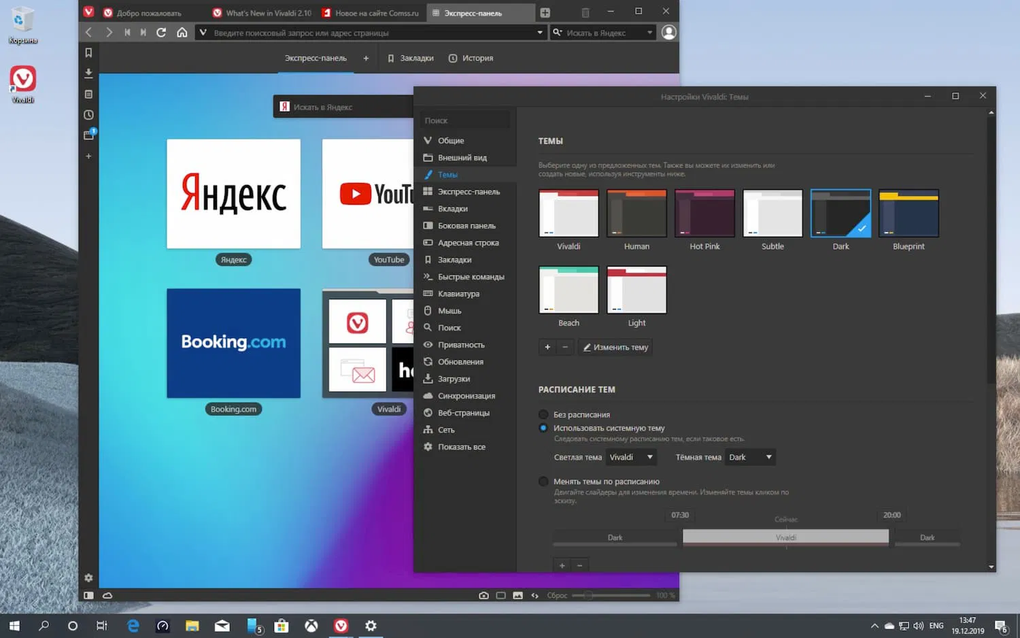The width and height of the screenshot is (1020, 638).
Task: Open 'Адресная строка' settings category
Action: pyautogui.click(x=469, y=242)
